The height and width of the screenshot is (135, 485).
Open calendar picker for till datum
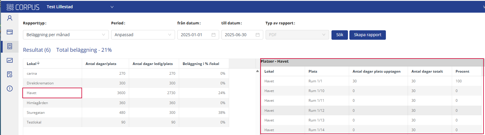click(x=258, y=35)
